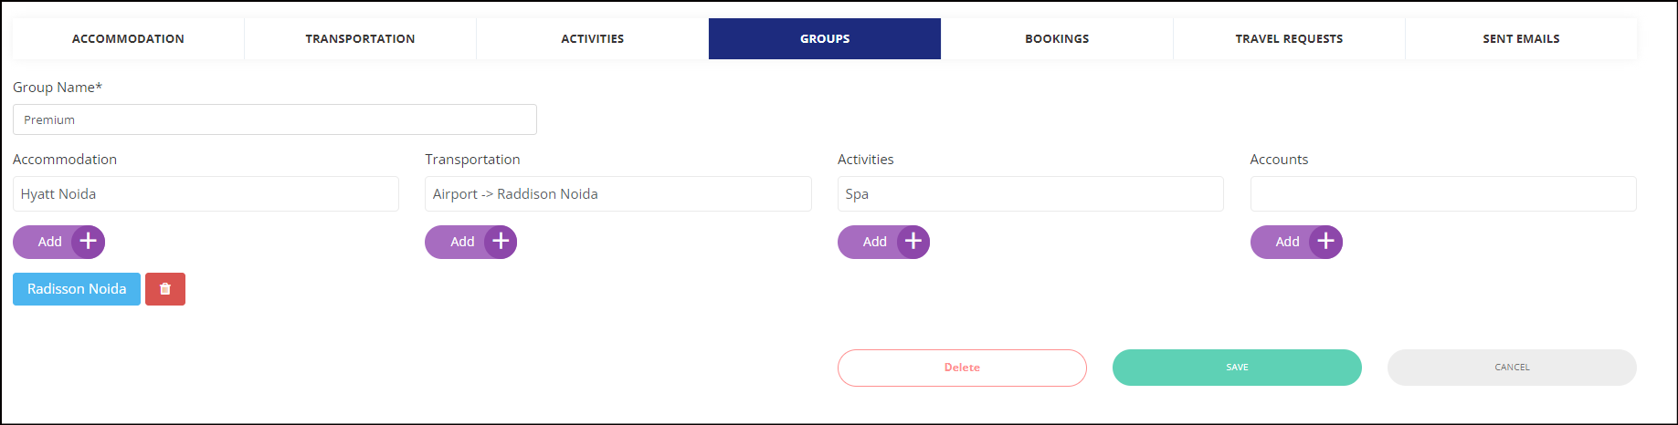Focus the empty Accounts field
1678x425 pixels.
[1443, 193]
